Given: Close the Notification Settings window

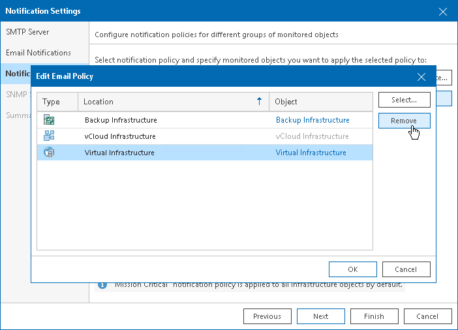Looking at the screenshot, I should (443, 11).
